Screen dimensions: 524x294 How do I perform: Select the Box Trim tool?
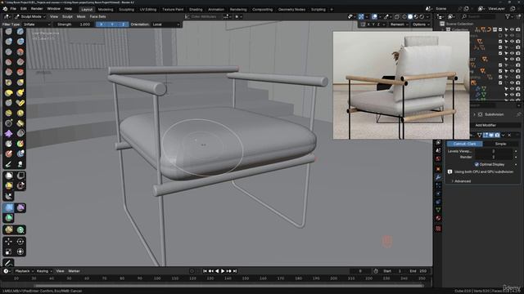(20, 185)
